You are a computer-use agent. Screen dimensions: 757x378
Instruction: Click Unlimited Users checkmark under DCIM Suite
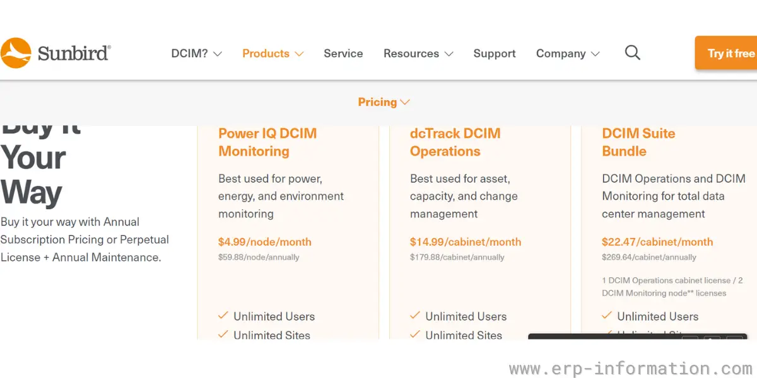click(607, 316)
